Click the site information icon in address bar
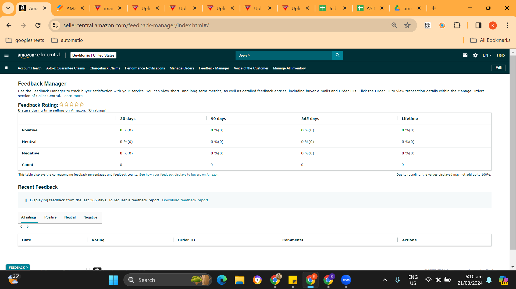This screenshot has height=289, width=516. coord(55,25)
